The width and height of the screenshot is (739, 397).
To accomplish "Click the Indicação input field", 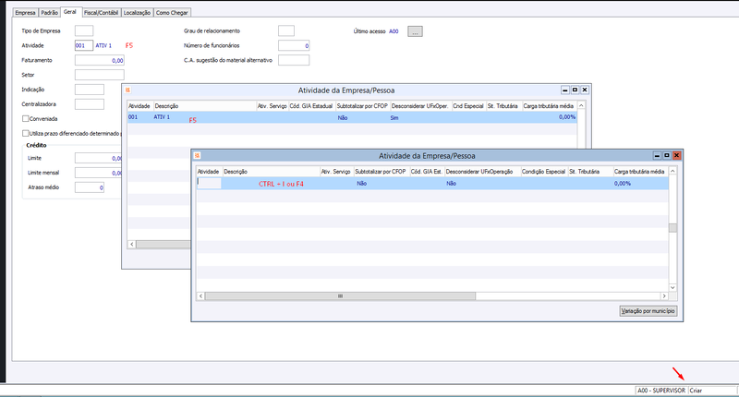I will point(90,90).
